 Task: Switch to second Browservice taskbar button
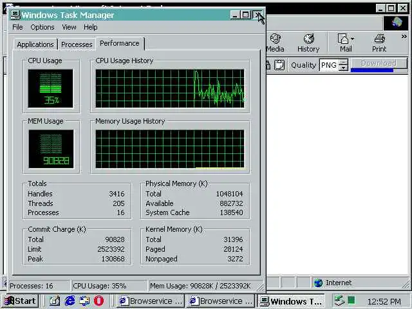click(220, 301)
